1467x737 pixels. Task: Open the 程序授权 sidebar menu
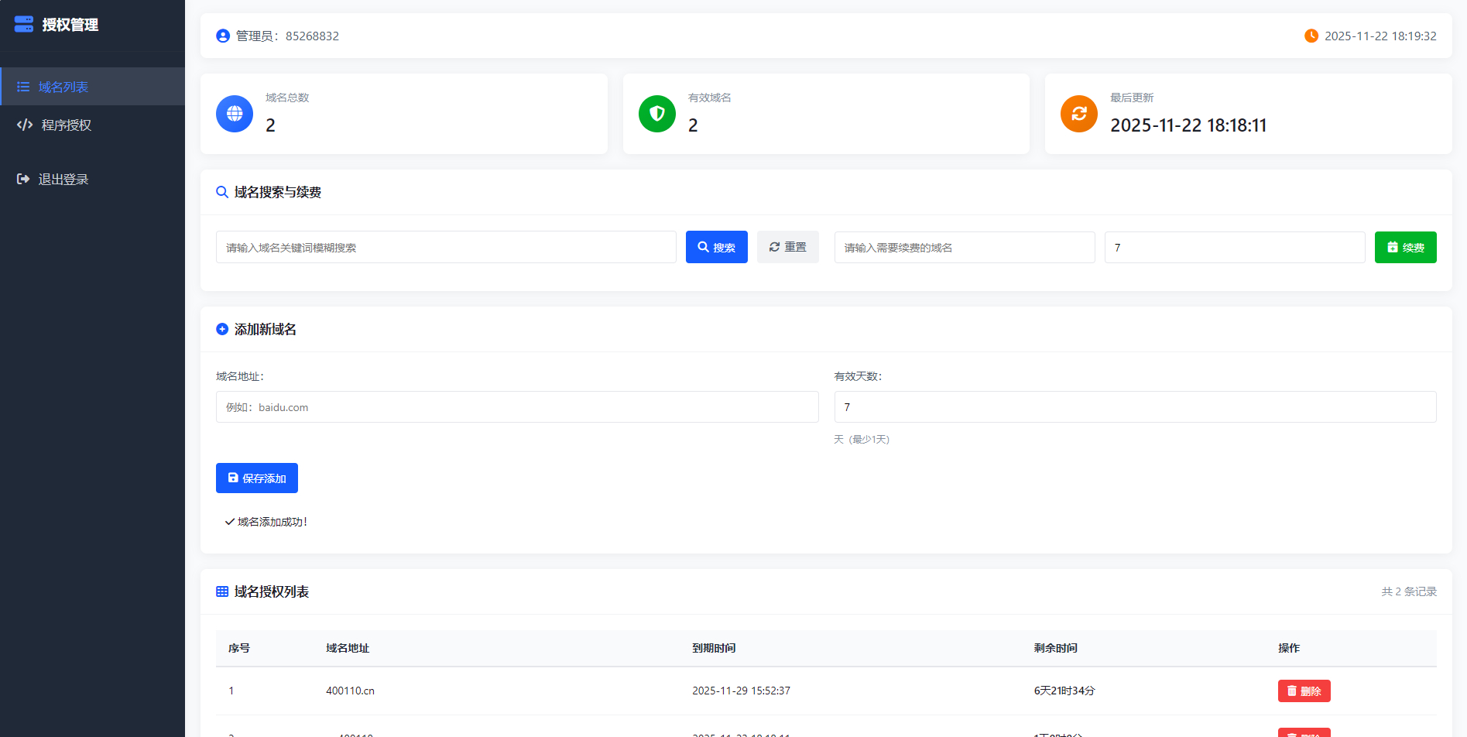point(92,125)
